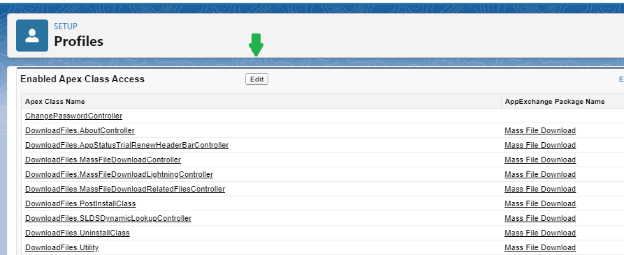
Task: Open Mass File Download package for DownloadFiles.Utility
Action: (540, 248)
